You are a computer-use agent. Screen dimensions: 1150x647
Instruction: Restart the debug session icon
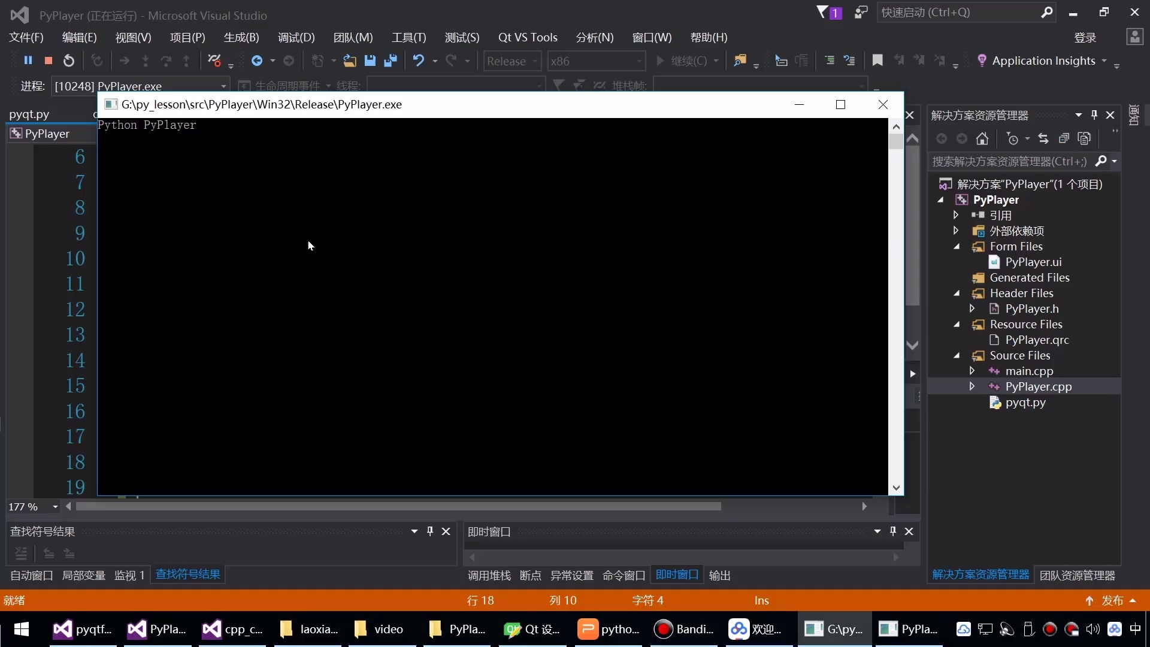click(69, 61)
